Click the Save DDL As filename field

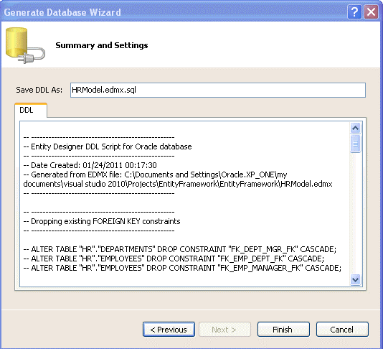tap(218, 90)
